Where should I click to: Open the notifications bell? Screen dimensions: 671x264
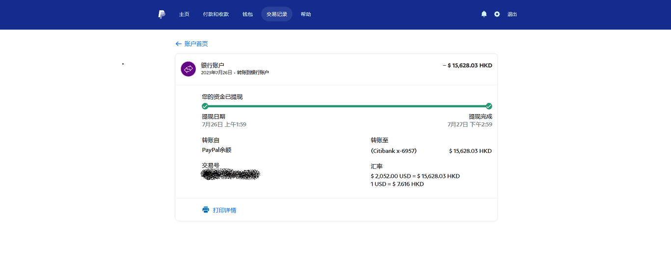pyautogui.click(x=484, y=14)
